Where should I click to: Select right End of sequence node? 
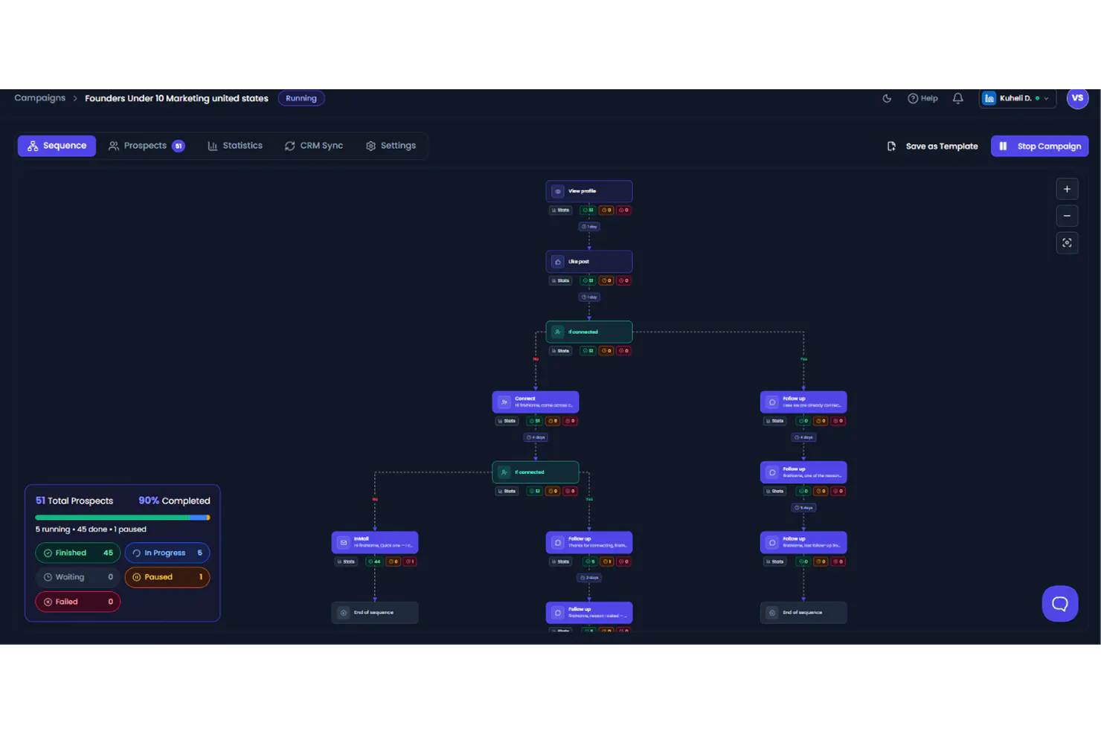point(803,613)
